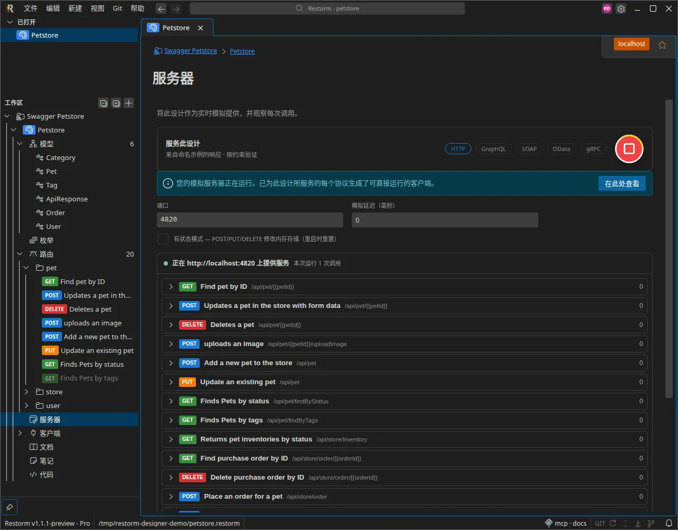Open the 视图 menu
Image resolution: width=678 pixels, height=530 pixels.
(x=97, y=8)
